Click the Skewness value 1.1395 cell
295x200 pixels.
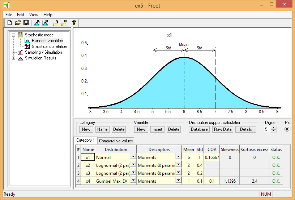230,181
